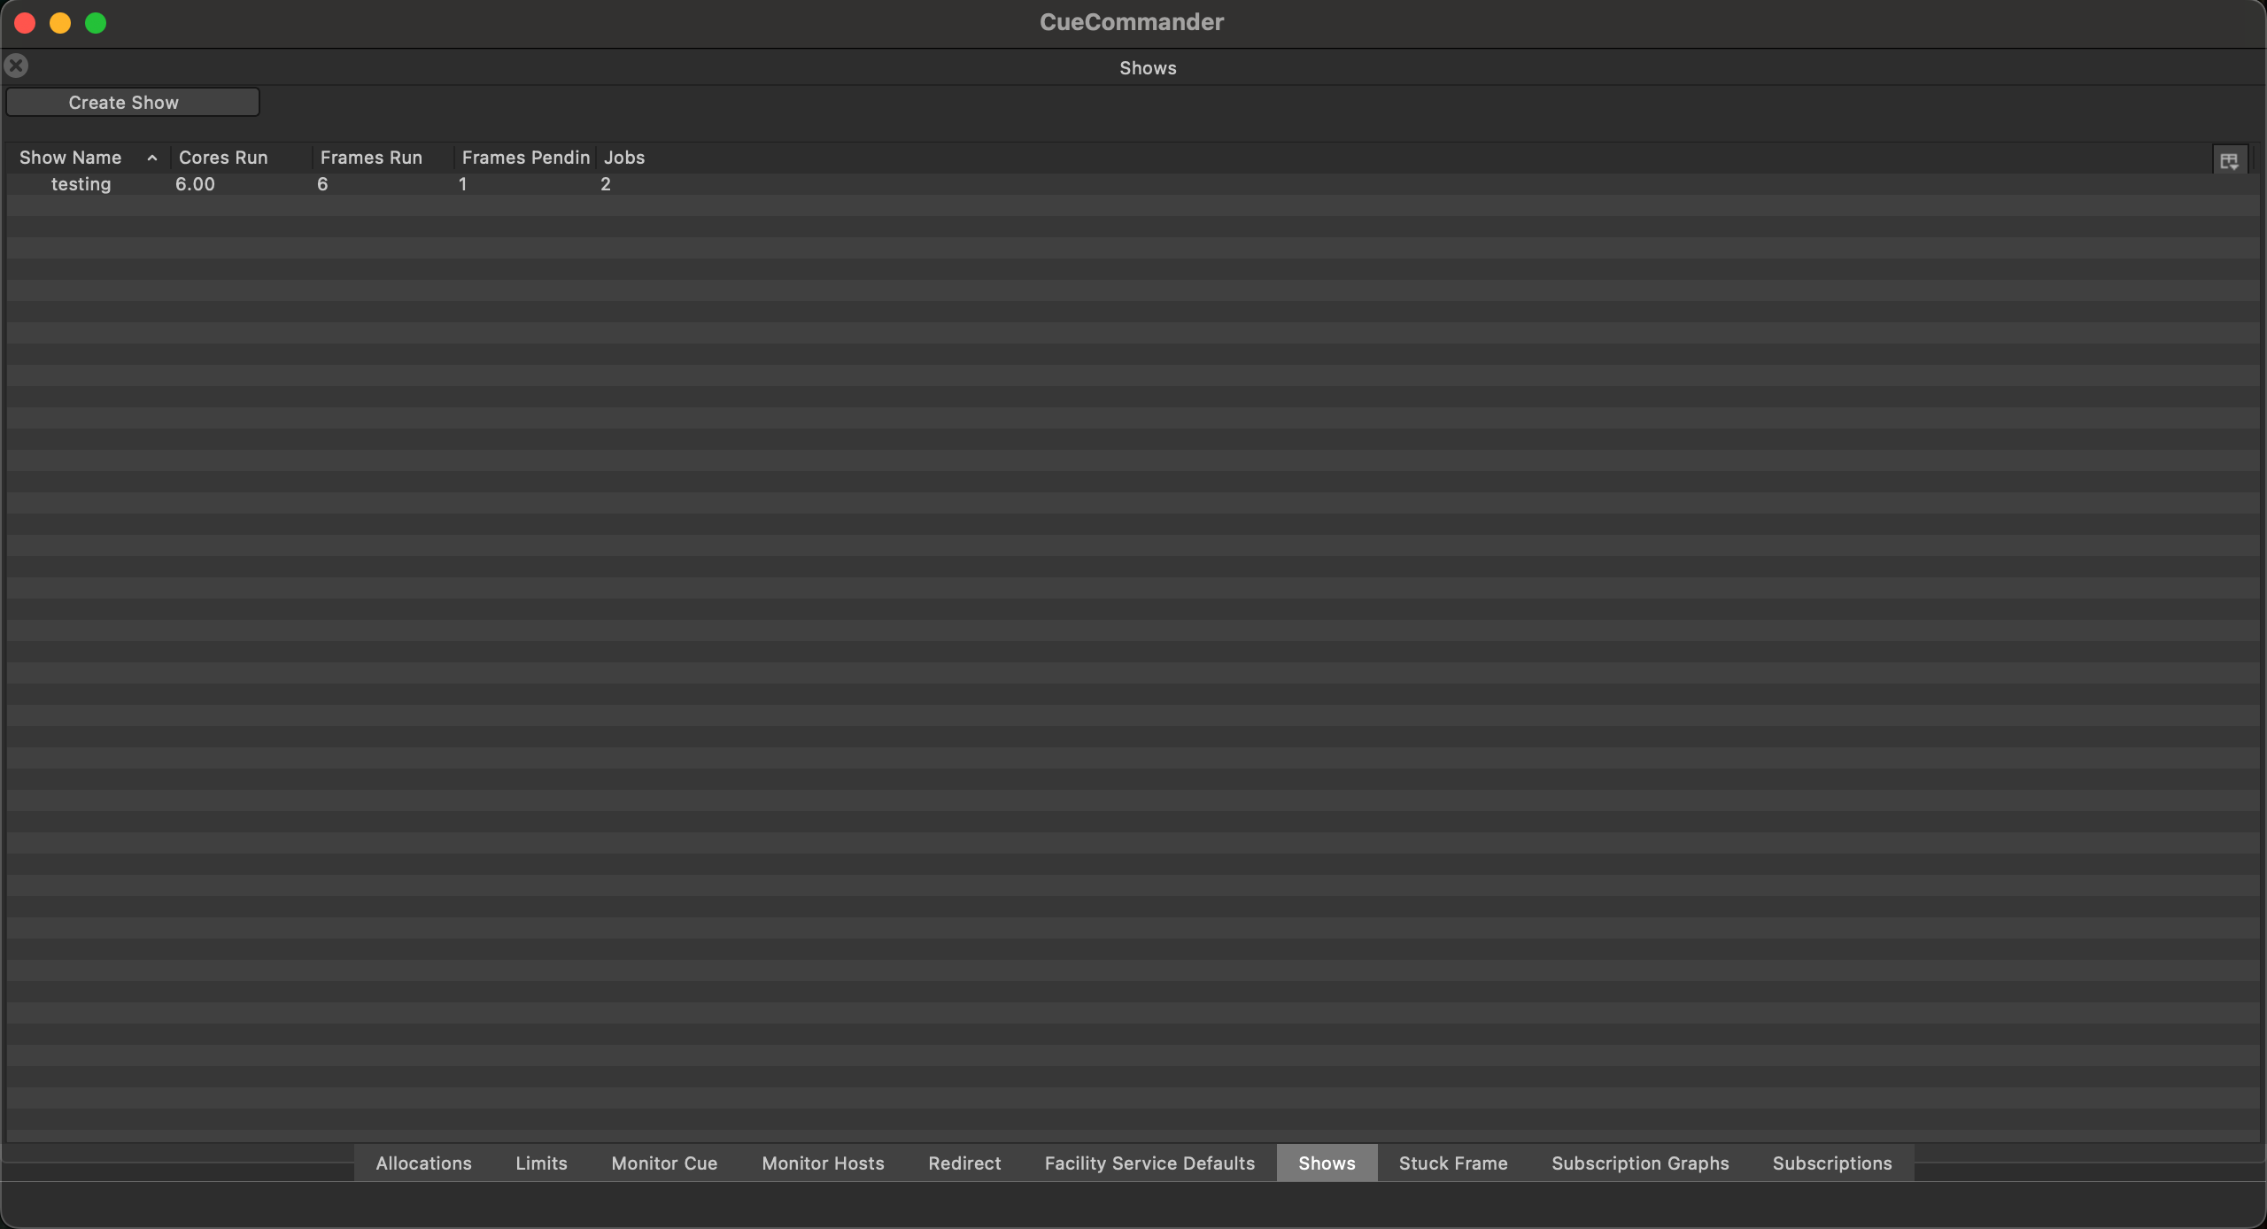The height and width of the screenshot is (1229, 2267).
Task: Sort by the Frames Pending column header
Action: tap(526, 158)
